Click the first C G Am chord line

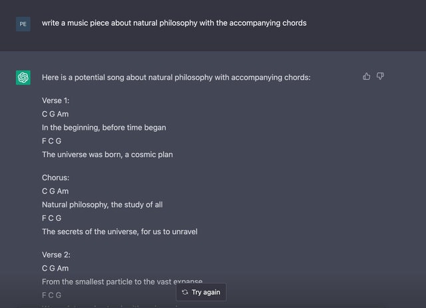point(55,114)
